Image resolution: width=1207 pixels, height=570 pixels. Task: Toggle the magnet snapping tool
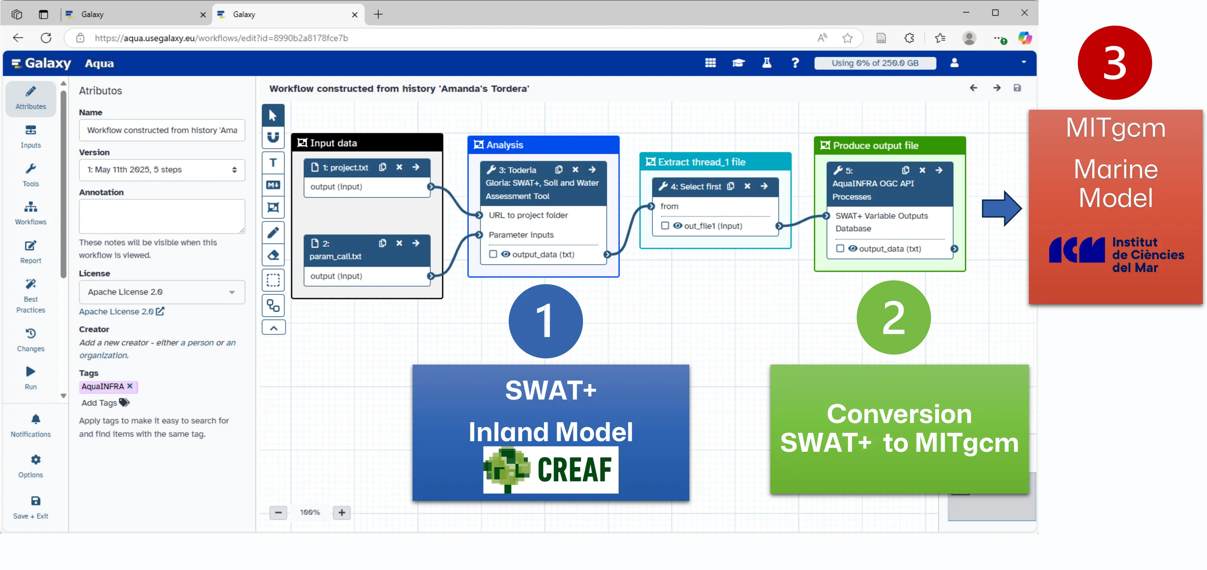(273, 137)
